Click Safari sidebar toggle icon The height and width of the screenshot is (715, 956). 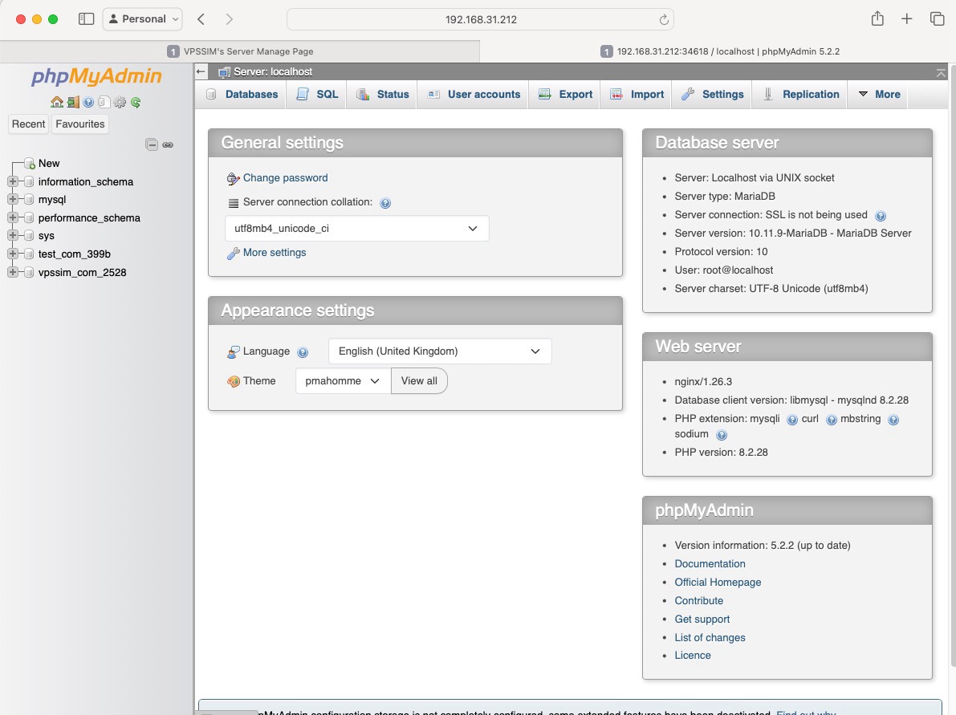click(x=87, y=19)
